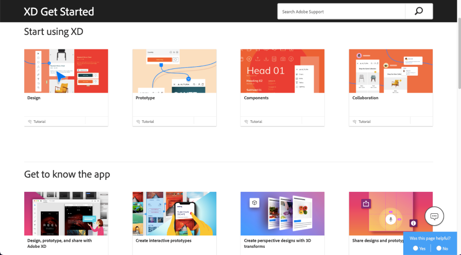Click tutorial icon under Prototype card
This screenshot has height=255, width=461.
coord(138,122)
